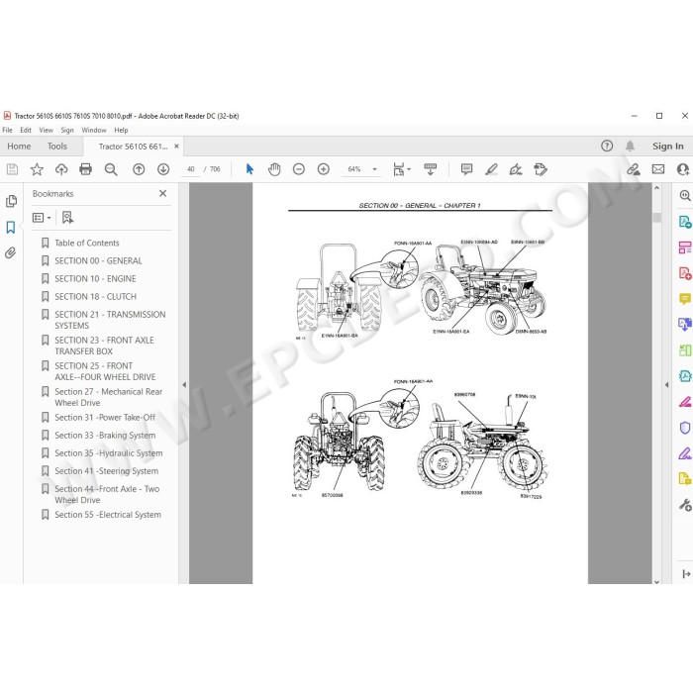The width and height of the screenshot is (693, 693).
Task: Open the Protect shield tool
Action: 685,428
